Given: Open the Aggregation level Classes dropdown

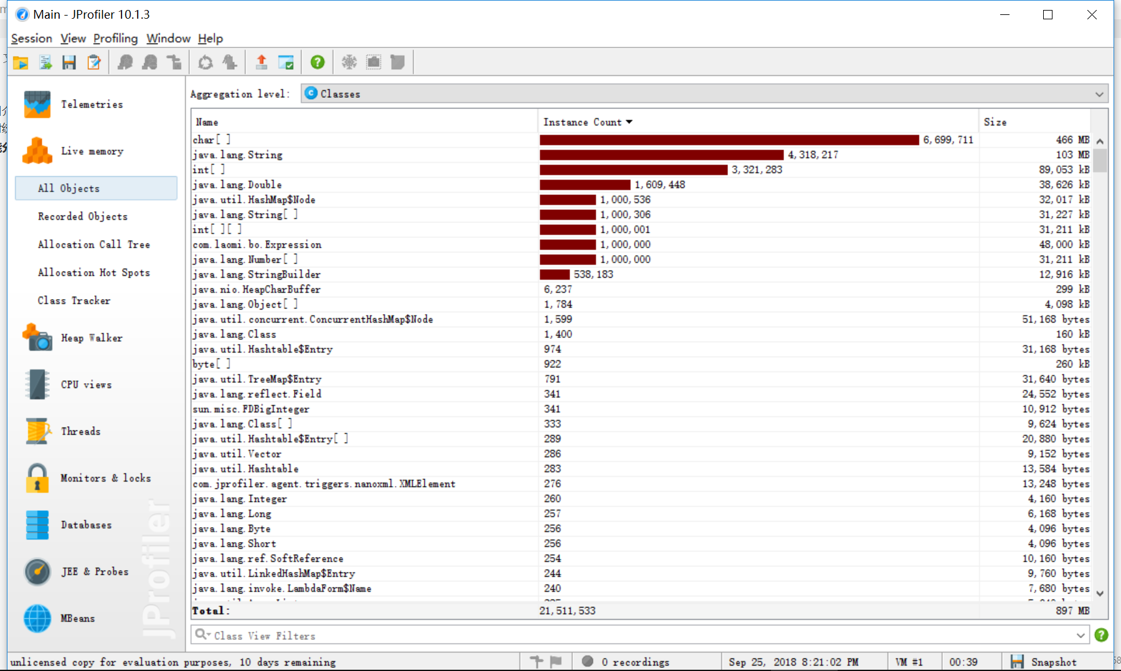Looking at the screenshot, I should tap(704, 93).
